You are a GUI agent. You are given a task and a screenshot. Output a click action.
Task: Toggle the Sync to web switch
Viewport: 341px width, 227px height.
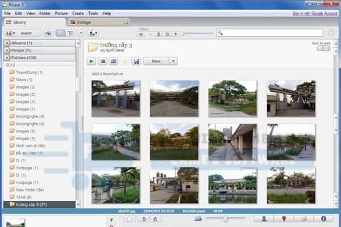pyautogui.click(x=323, y=48)
